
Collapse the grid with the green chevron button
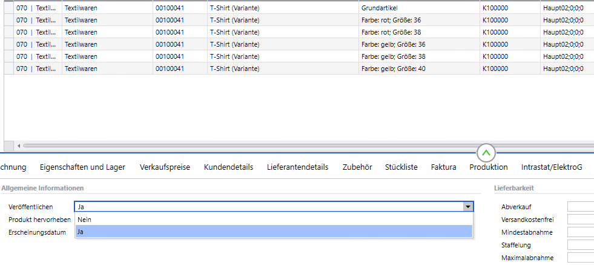[487, 152]
